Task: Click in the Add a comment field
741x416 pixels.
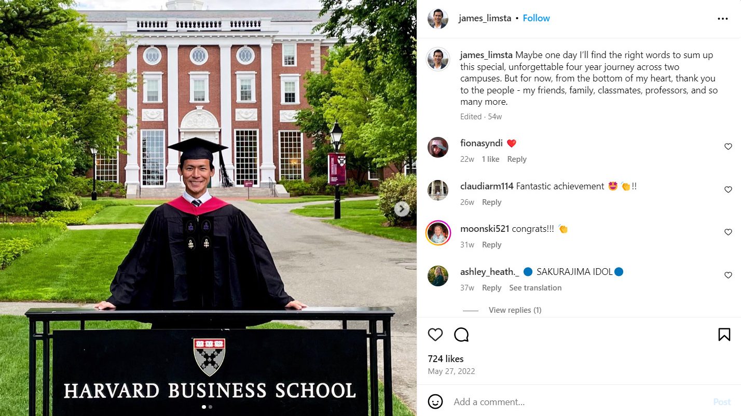Action: (x=571, y=401)
